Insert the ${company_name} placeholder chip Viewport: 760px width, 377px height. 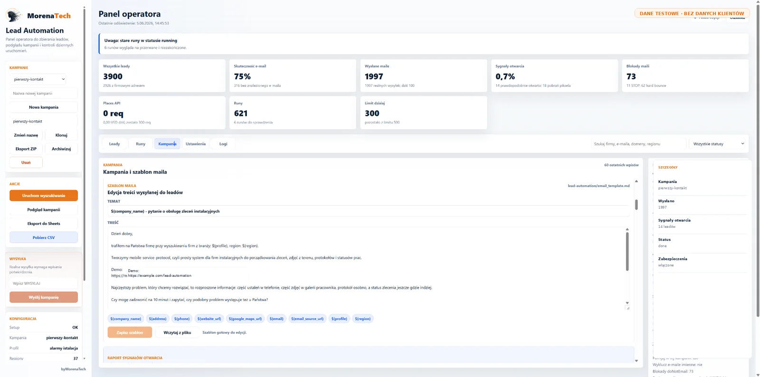pos(126,319)
